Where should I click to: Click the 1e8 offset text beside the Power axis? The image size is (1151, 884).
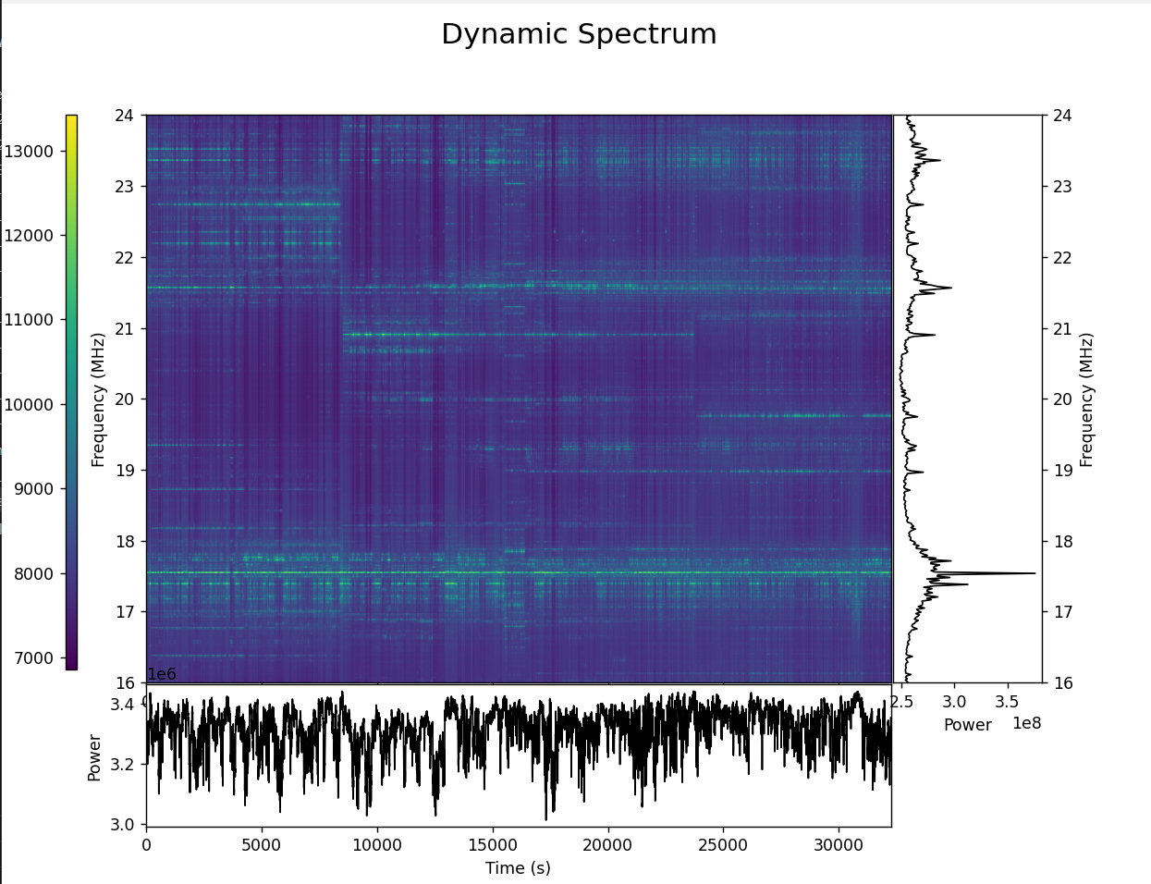[1026, 723]
